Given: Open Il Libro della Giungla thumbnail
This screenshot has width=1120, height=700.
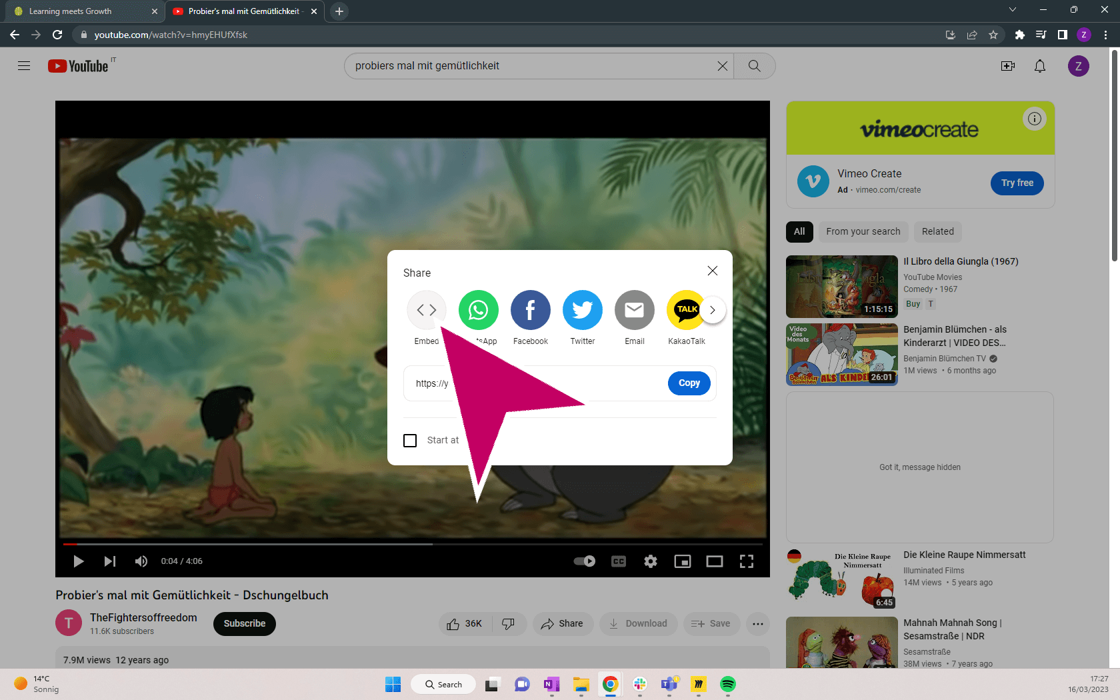Looking at the screenshot, I should [x=842, y=287].
